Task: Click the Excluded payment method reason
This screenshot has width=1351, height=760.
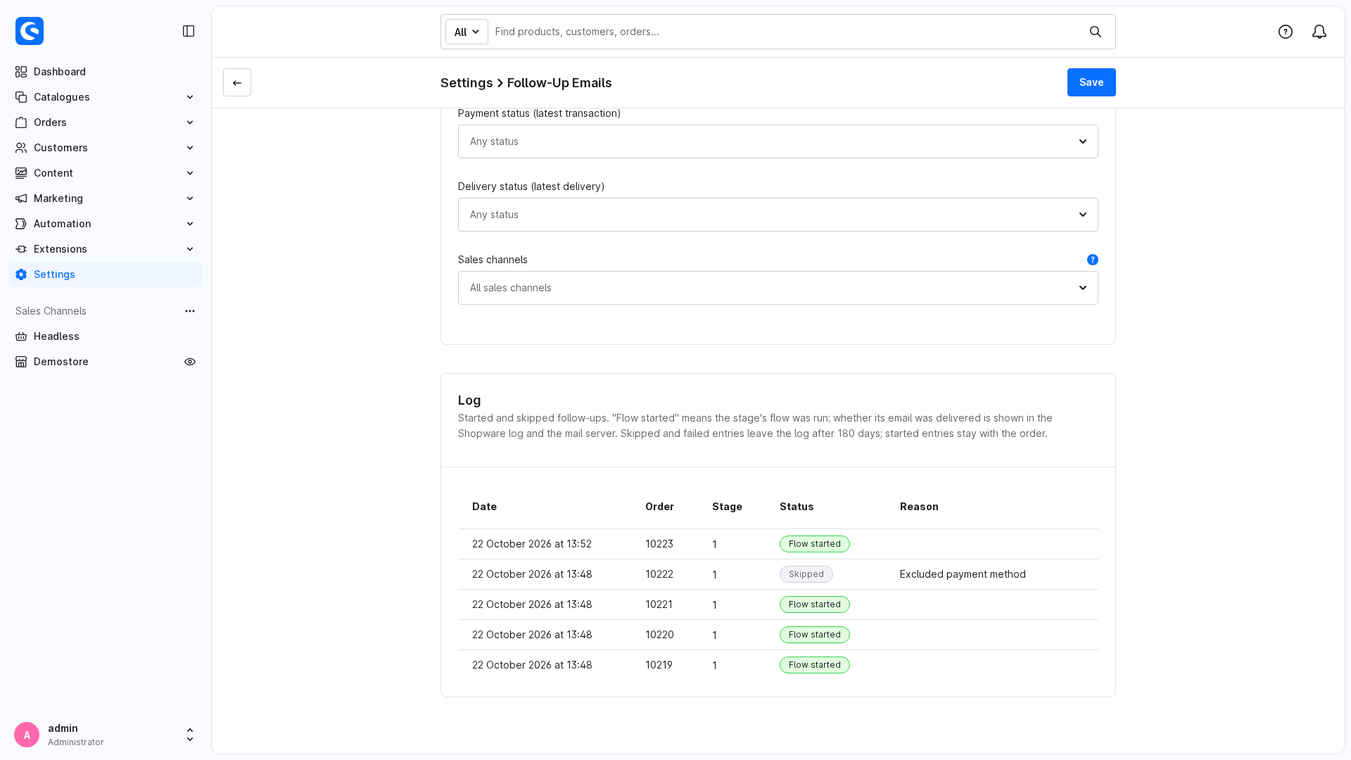Action: (963, 574)
